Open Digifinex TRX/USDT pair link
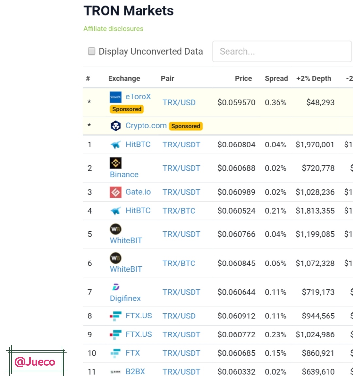The image size is (353, 376). pos(181,292)
